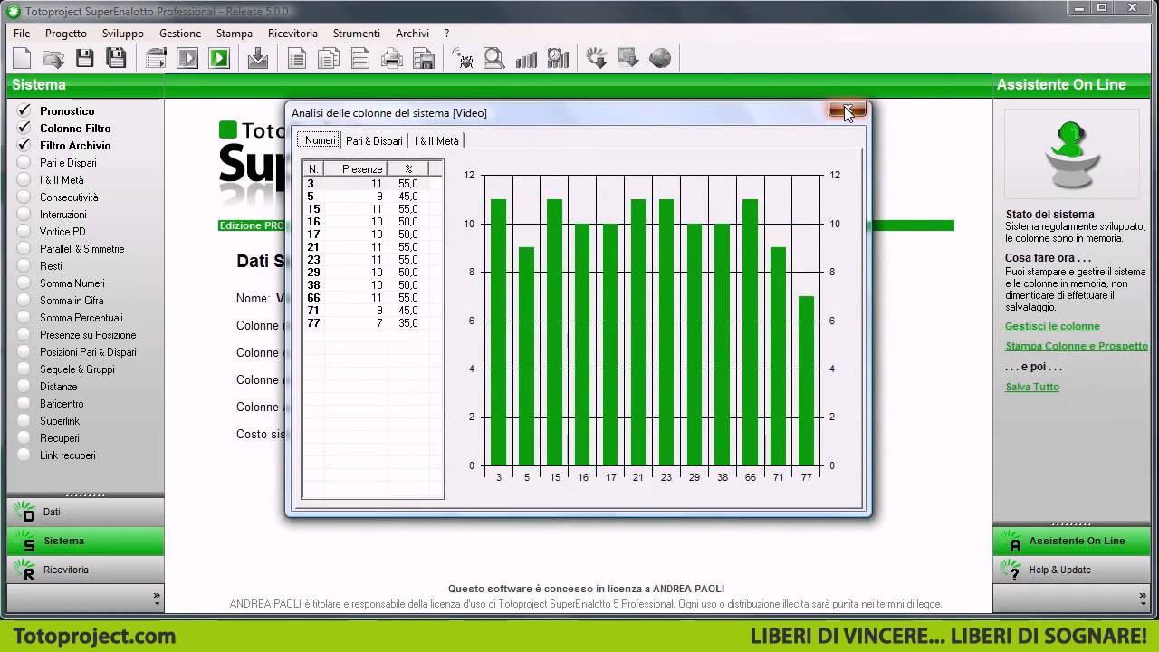
Task: Open the Dati panel section
Action: click(x=85, y=512)
